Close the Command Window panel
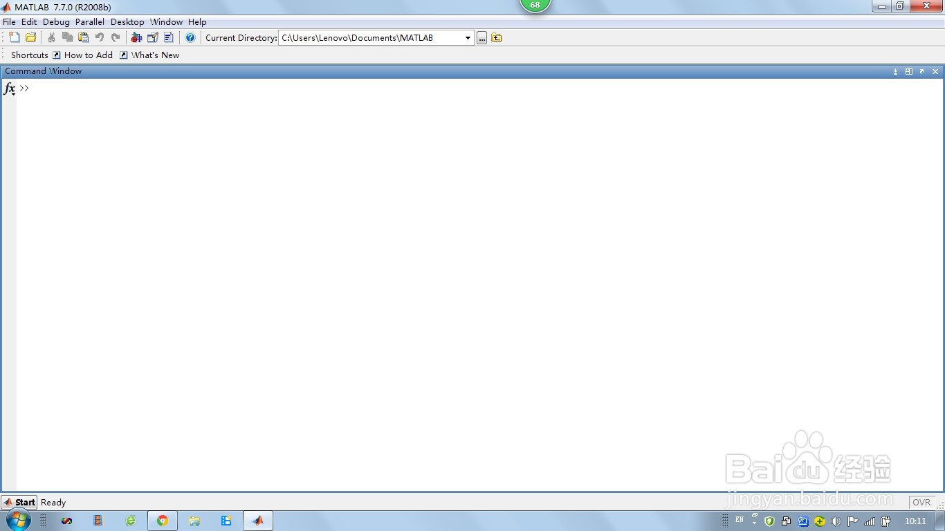Screen dimensions: 945x531 coord(935,71)
